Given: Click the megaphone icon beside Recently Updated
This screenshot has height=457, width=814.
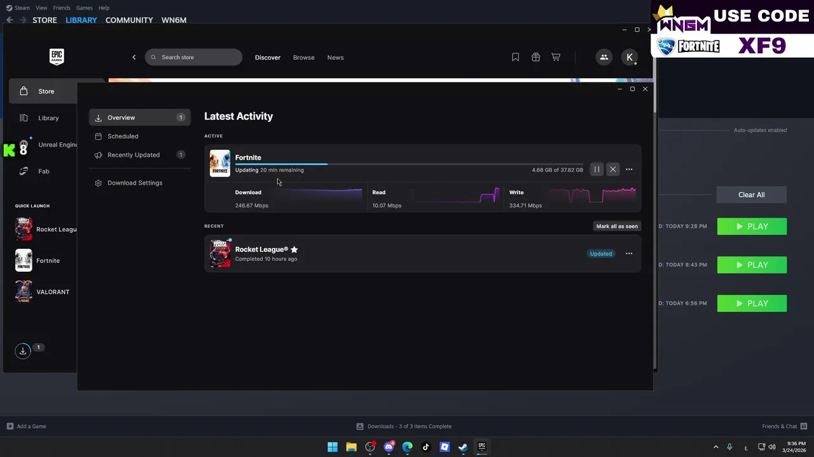Looking at the screenshot, I should (x=98, y=155).
